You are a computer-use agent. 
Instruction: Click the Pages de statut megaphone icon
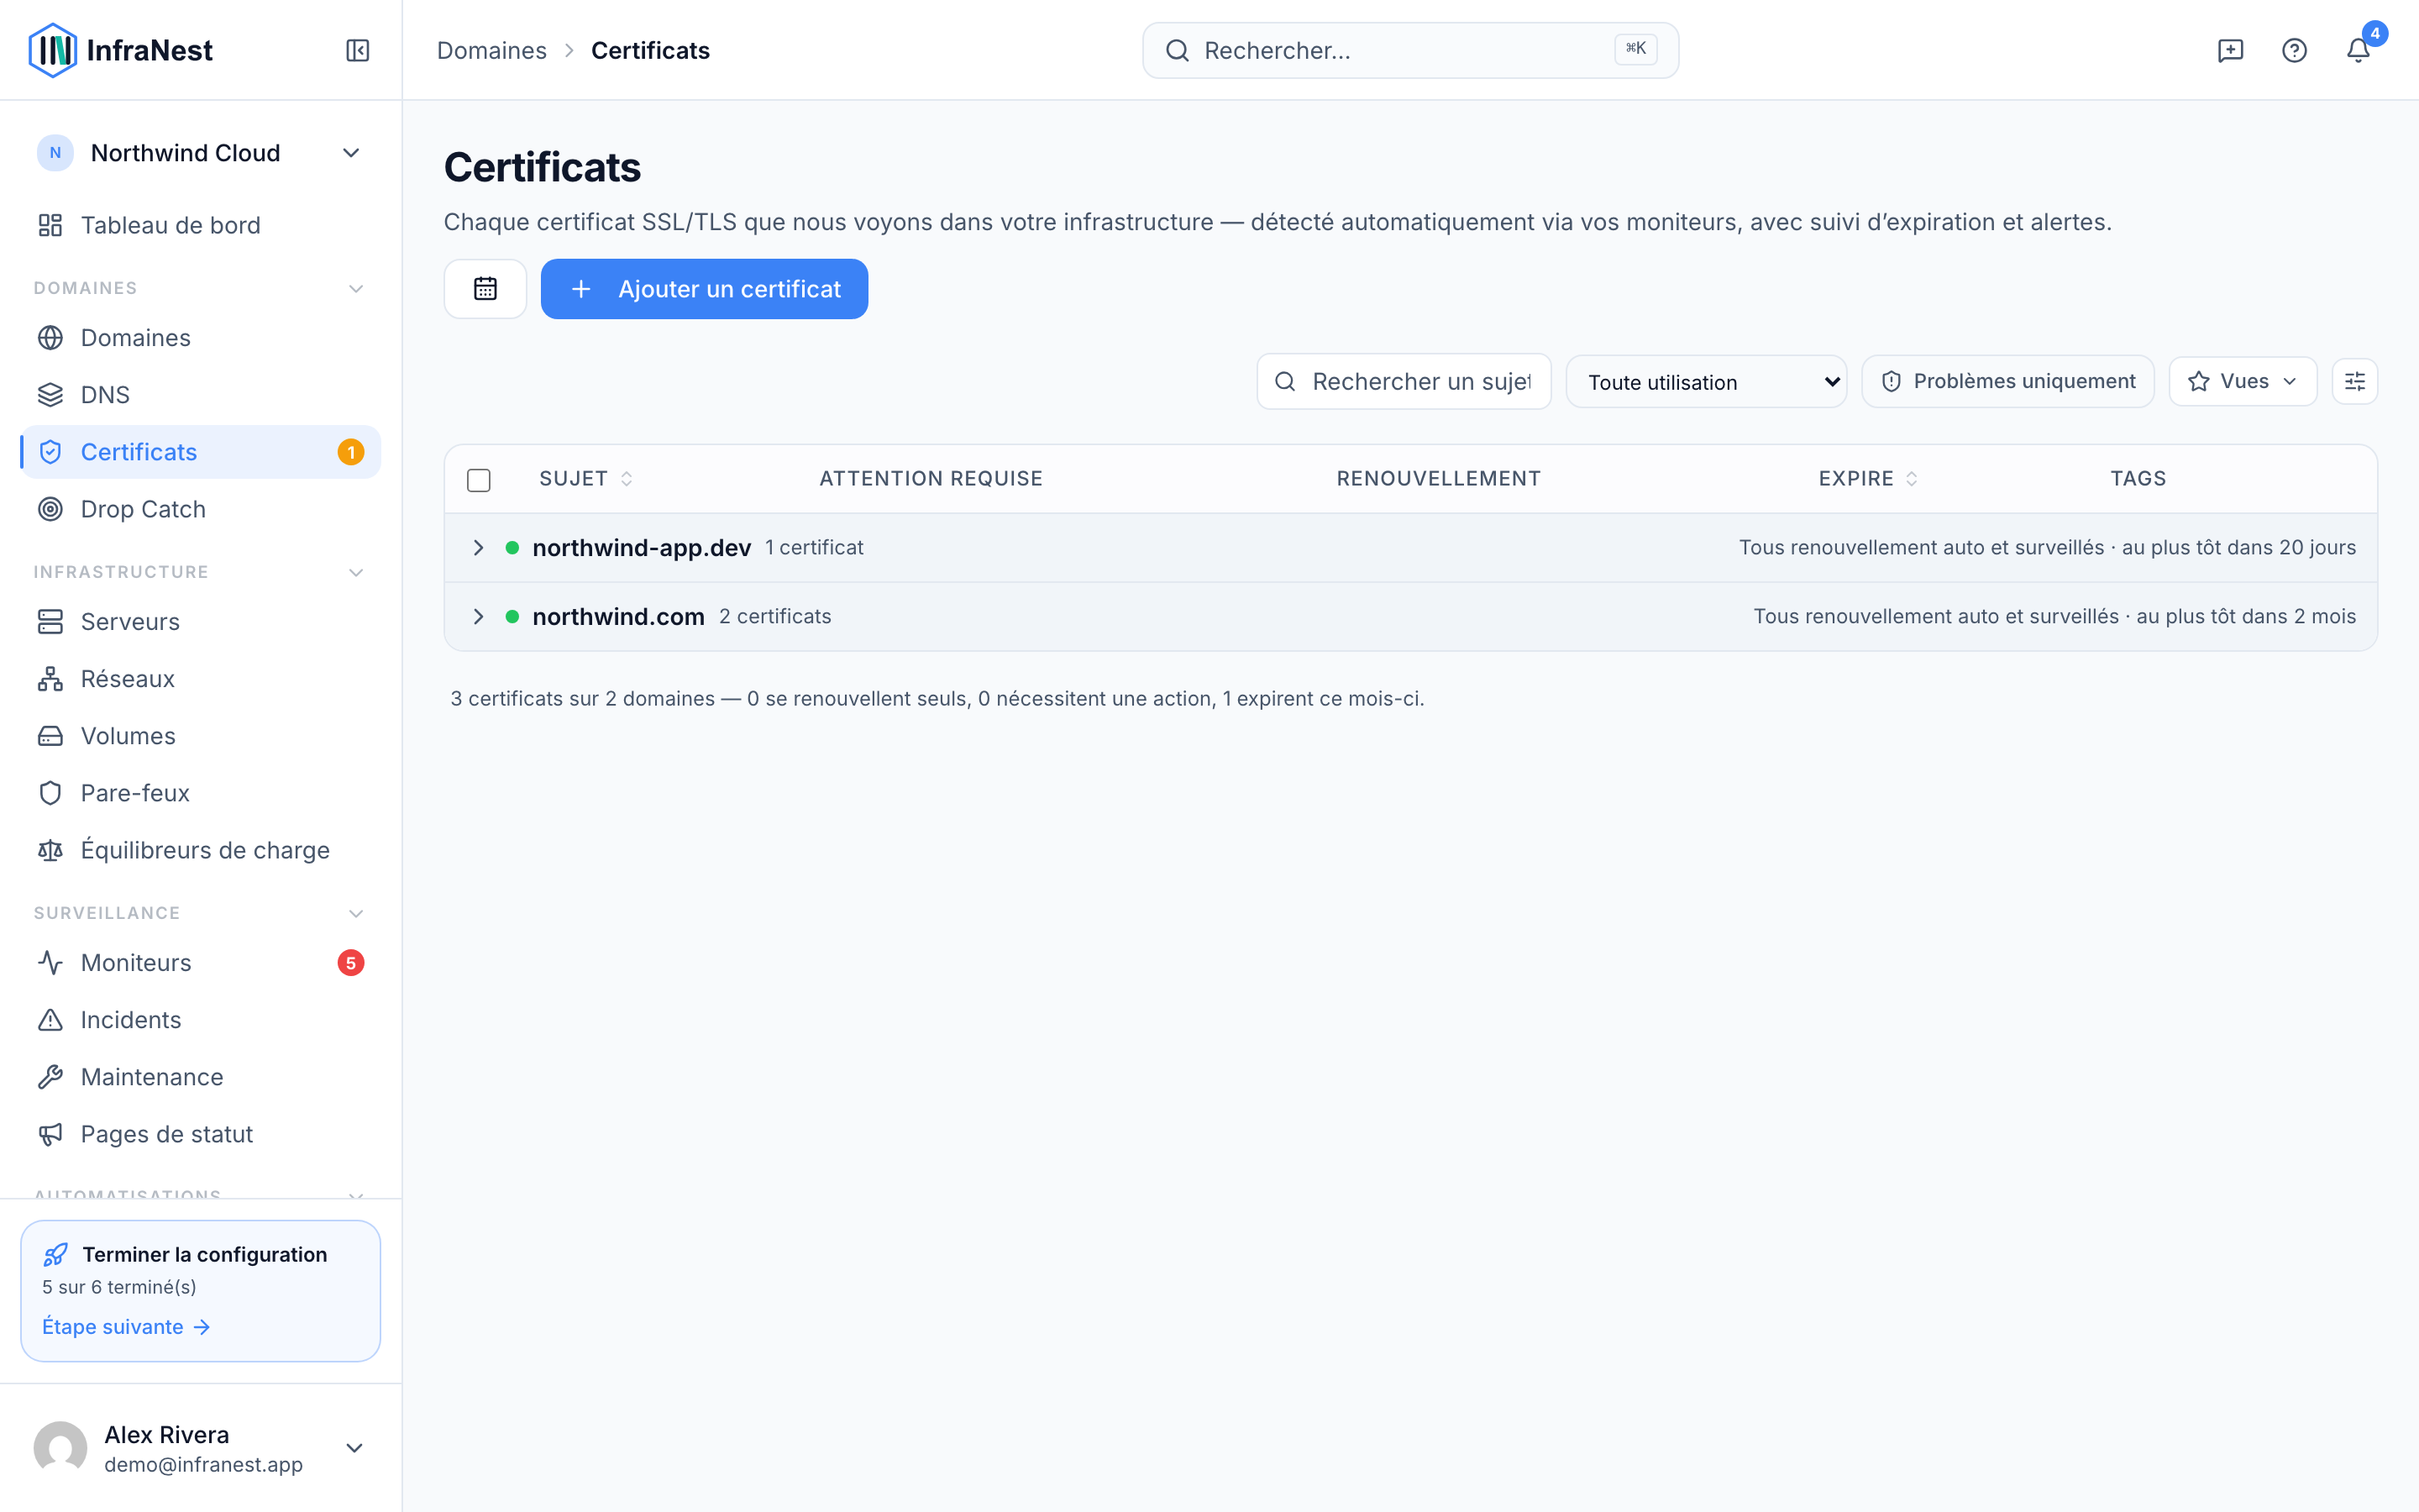(x=50, y=1134)
